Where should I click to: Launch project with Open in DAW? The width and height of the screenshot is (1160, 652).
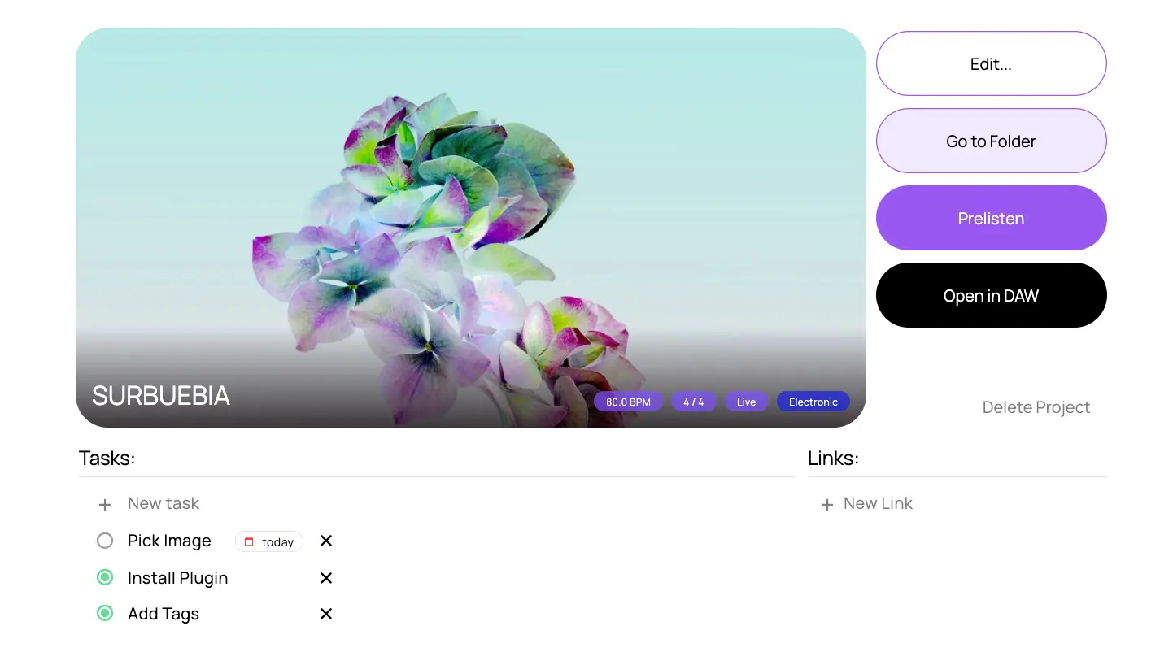click(991, 296)
